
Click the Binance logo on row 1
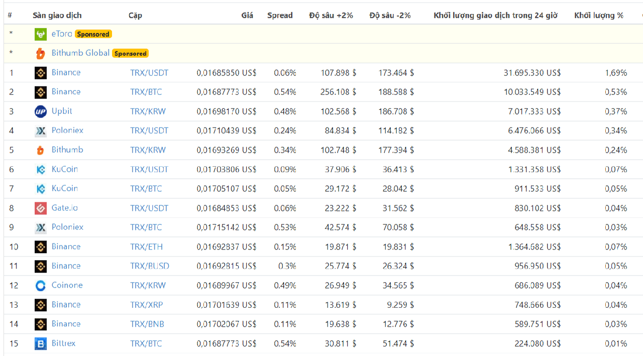[41, 72]
